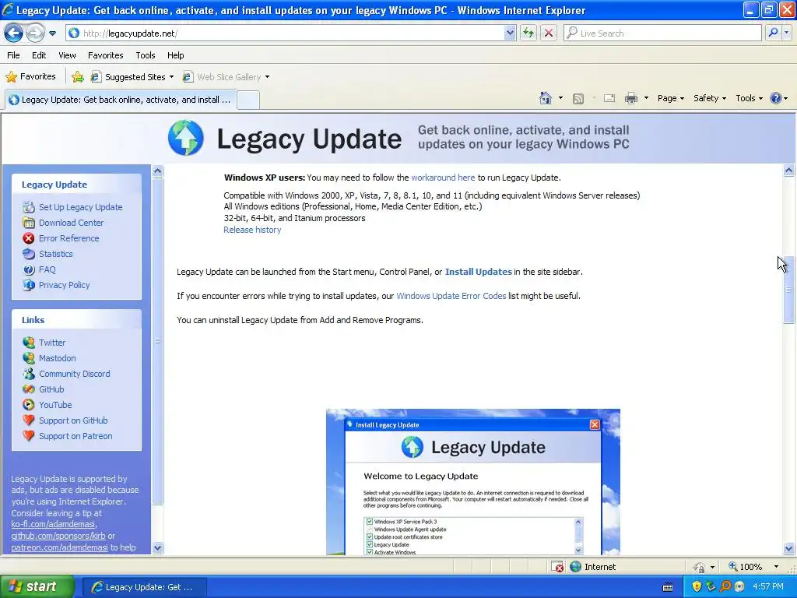This screenshot has height=598, width=797.
Task: Open the File menu
Action: pyautogui.click(x=14, y=55)
